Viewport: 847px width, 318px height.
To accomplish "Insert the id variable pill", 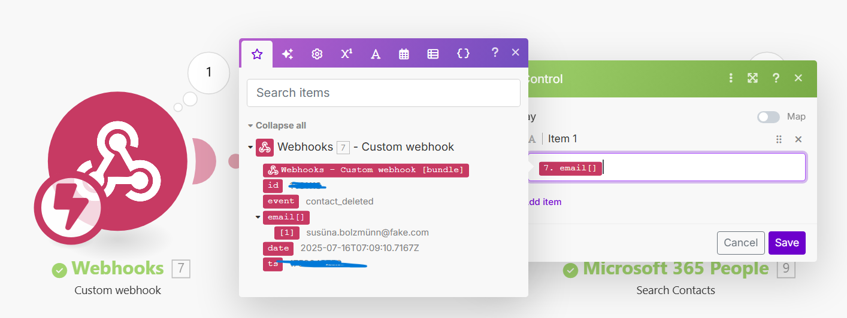I will pos(273,186).
